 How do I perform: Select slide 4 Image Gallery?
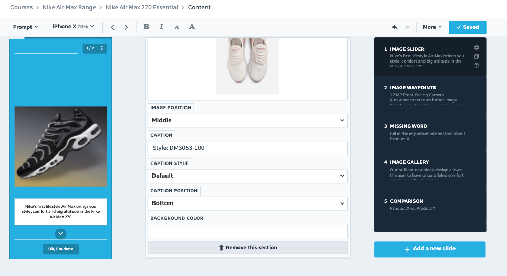(x=430, y=170)
